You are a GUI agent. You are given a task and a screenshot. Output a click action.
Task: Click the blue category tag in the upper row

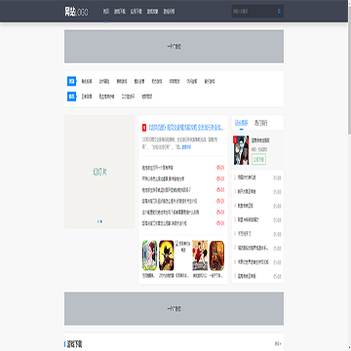click(72, 81)
